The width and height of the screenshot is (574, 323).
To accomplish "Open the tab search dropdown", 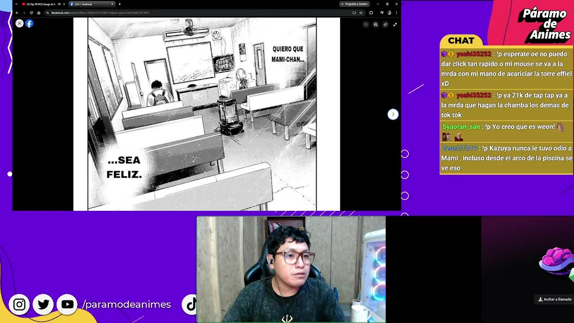I will 16,4.
